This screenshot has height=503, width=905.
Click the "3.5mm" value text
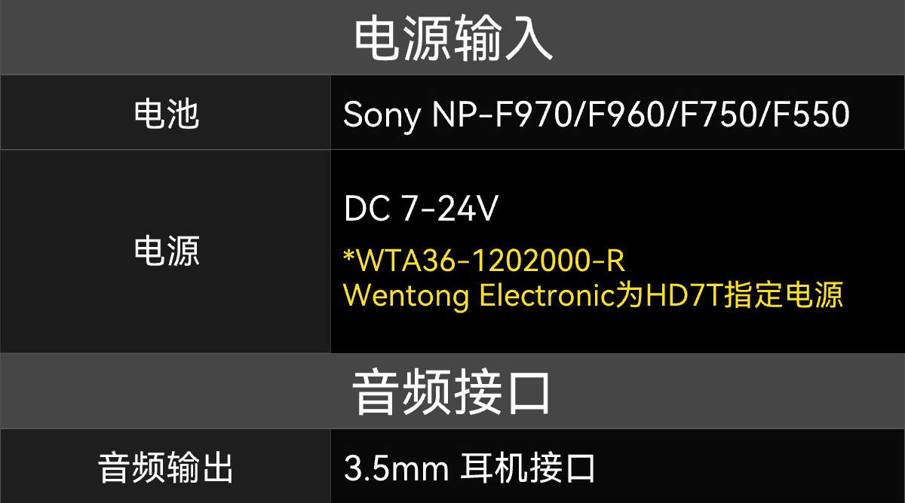click(x=396, y=468)
